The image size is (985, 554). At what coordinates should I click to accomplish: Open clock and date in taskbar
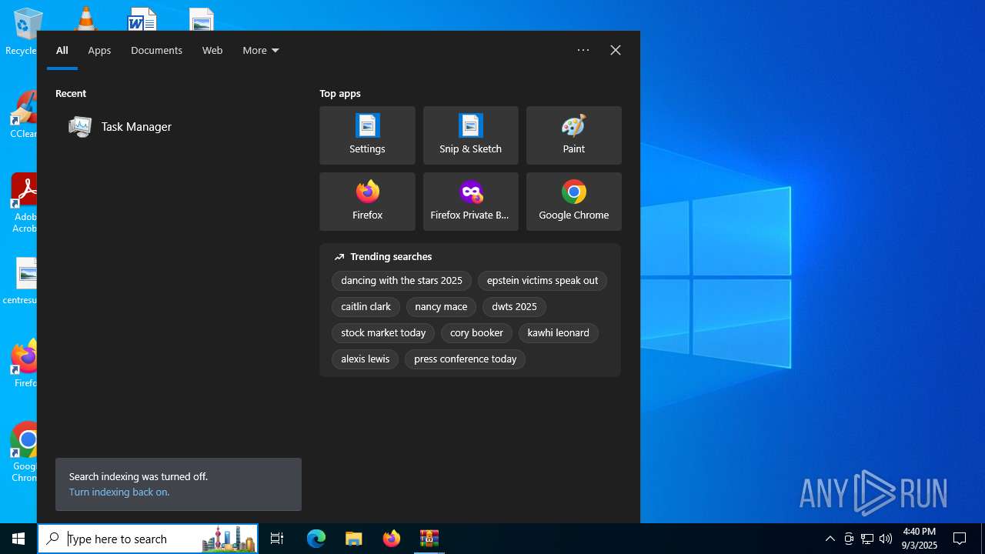point(920,539)
